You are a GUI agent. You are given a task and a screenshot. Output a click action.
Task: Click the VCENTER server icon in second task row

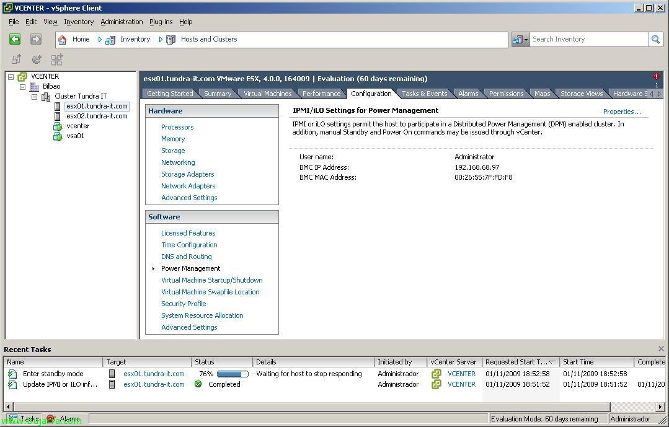click(436, 384)
